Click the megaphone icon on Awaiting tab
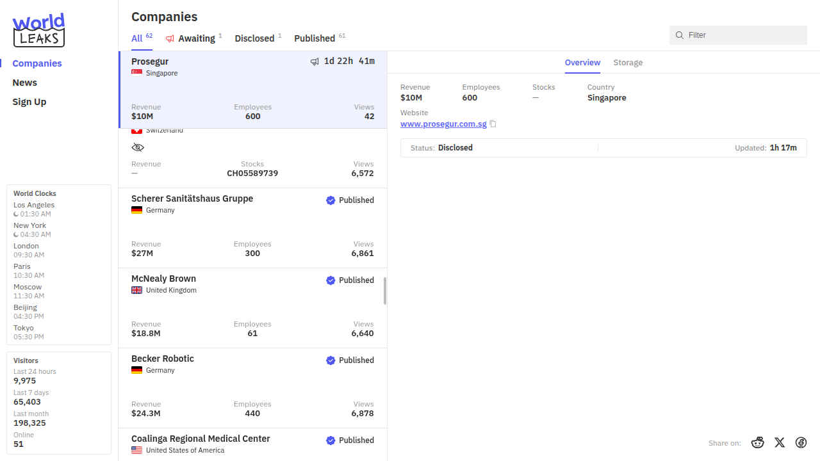 pos(170,38)
